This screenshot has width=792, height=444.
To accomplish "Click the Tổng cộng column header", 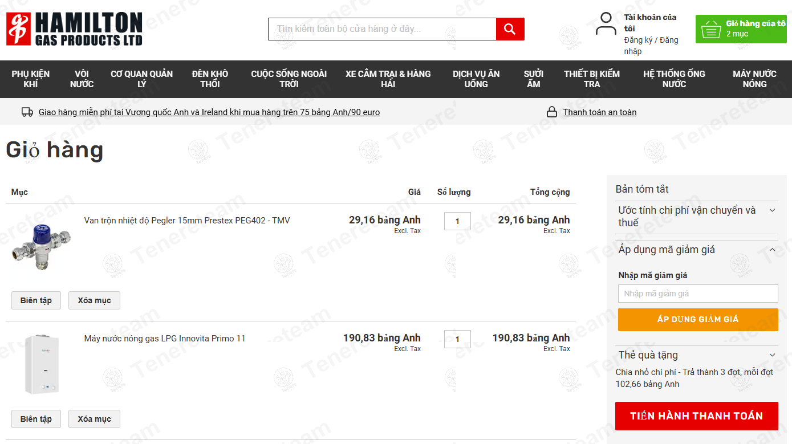I will click(x=550, y=192).
